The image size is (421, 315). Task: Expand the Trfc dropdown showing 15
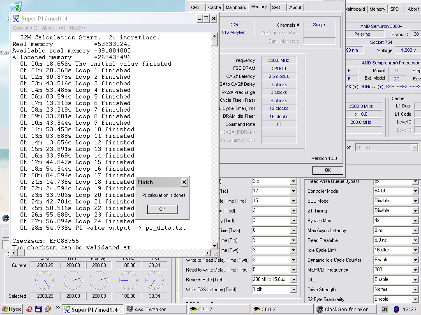coord(294,201)
